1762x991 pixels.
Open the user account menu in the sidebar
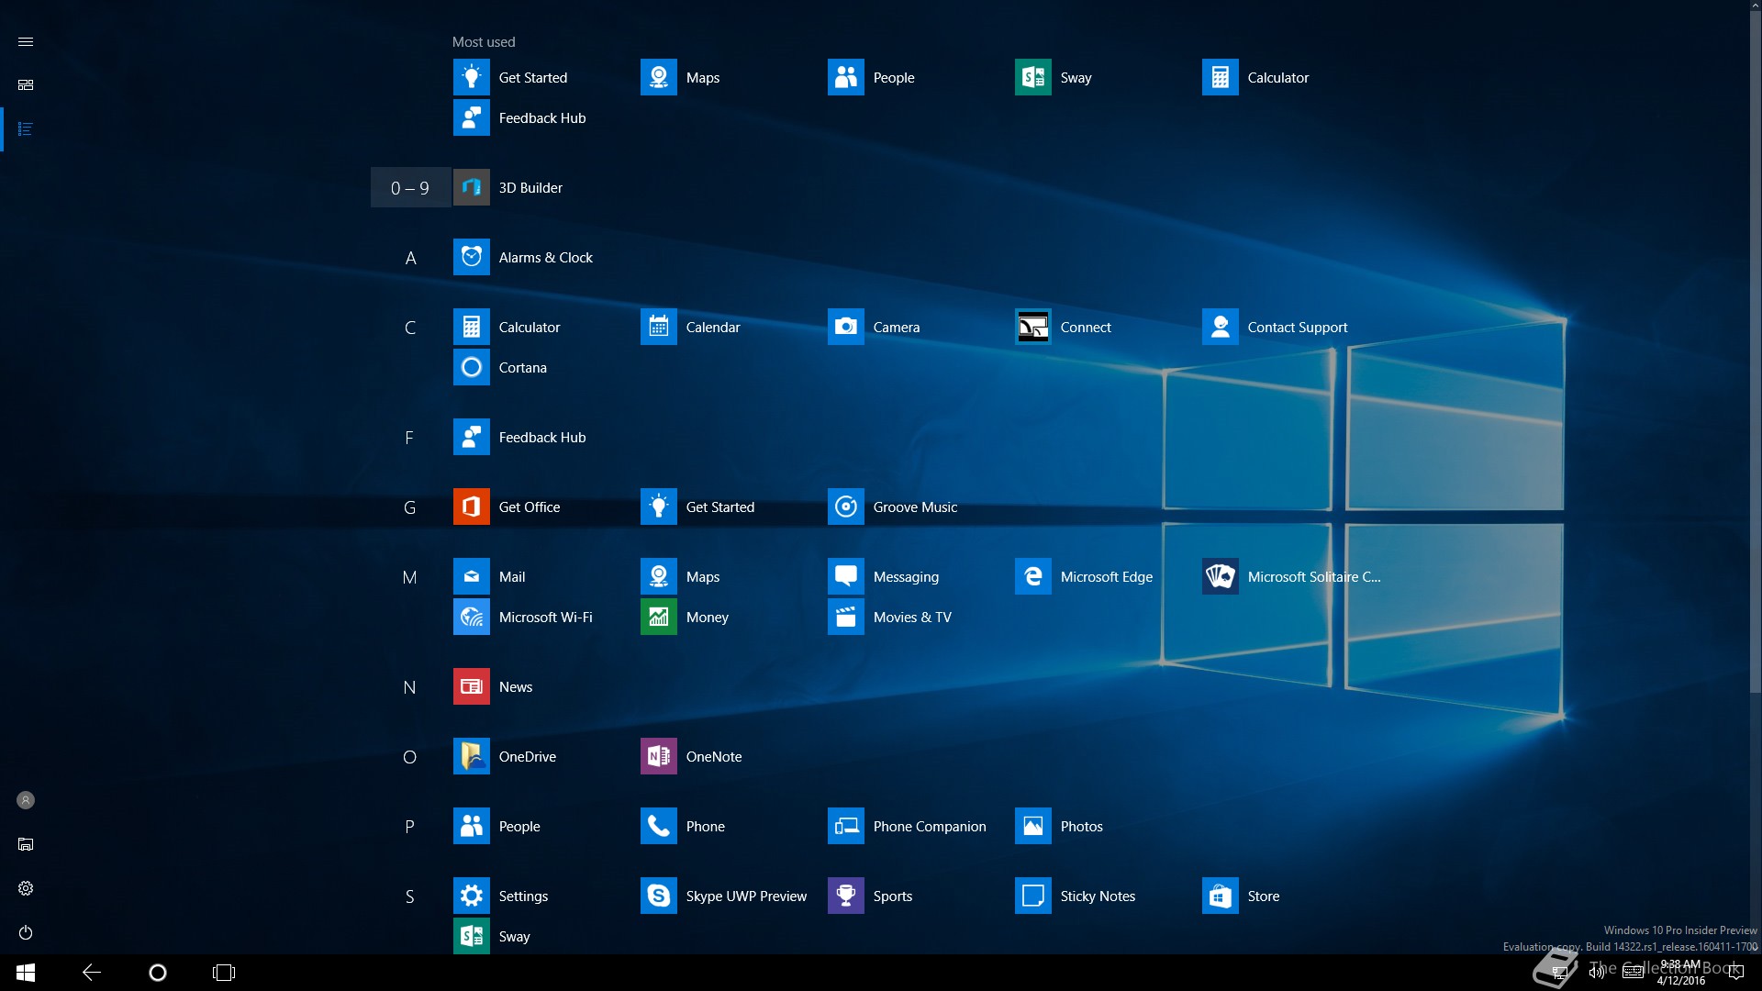(x=26, y=800)
